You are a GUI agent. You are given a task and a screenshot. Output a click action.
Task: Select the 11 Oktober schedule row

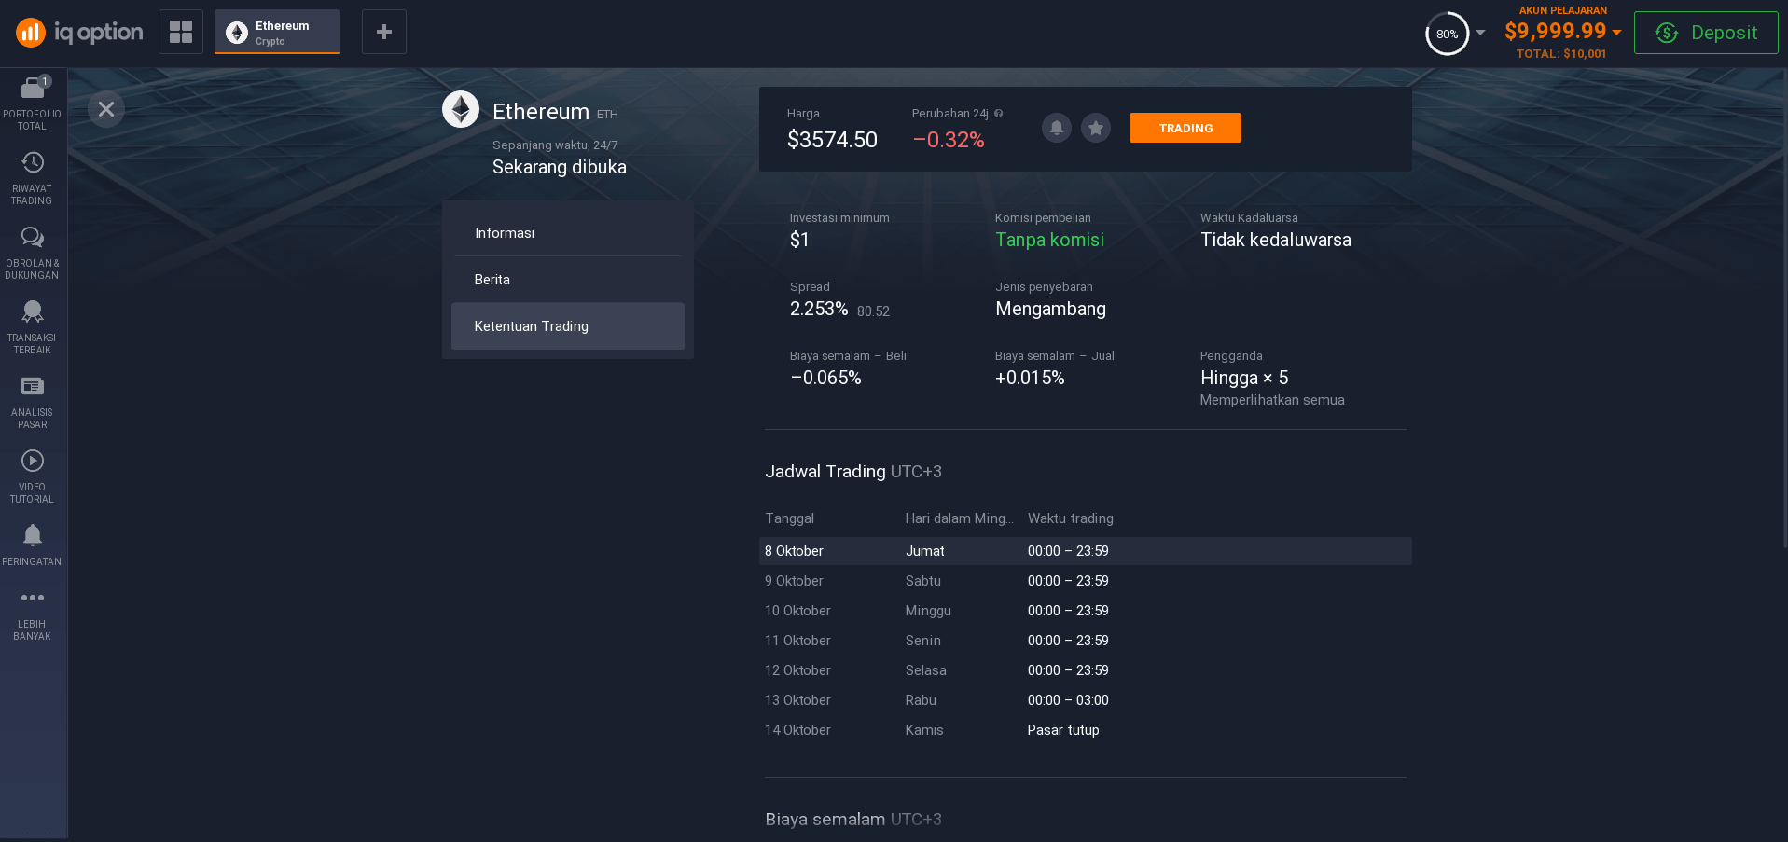[x=1086, y=641]
